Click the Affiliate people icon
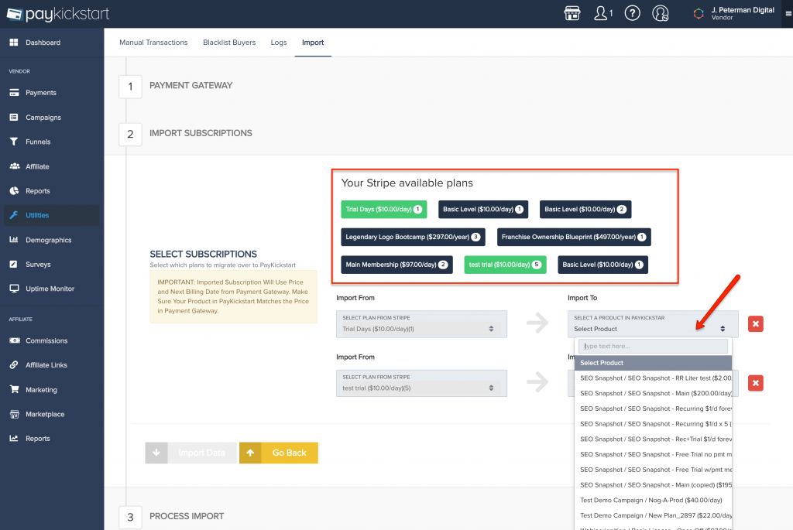The width and height of the screenshot is (793, 530). 14,166
